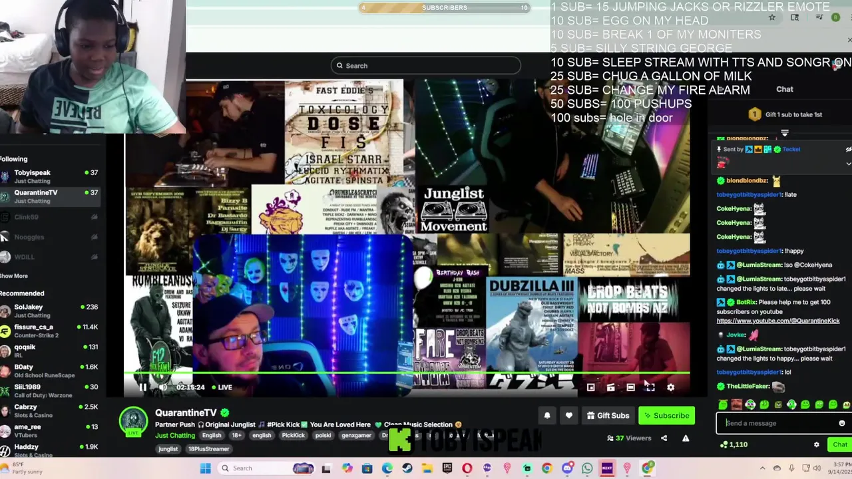Image resolution: width=852 pixels, height=479 pixels.
Task: Show hidden system tray icons chevron
Action: click(761, 468)
